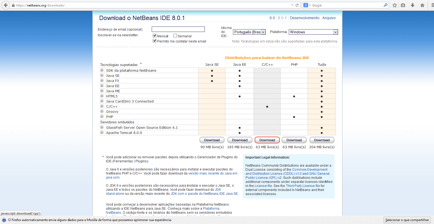Screen dimensions: 434x224
Task: Open the Third Party License file link
Action: pyautogui.click(x=303, y=186)
